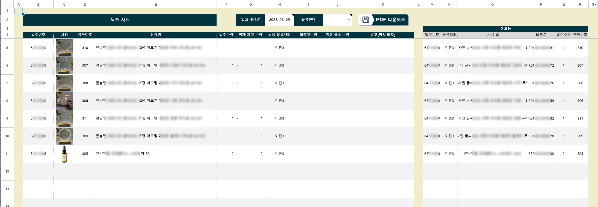Screen dimensions: 598x207
Task: Select the 미출고수량 cell for item 310
Action: click(308, 48)
